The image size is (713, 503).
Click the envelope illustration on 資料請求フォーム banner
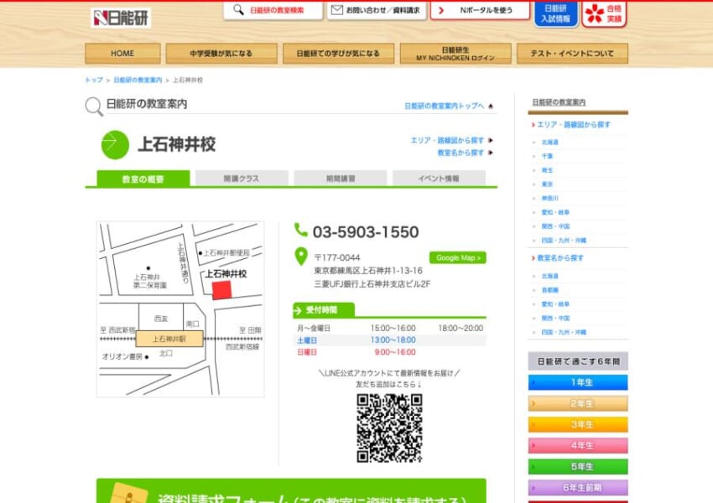pyautogui.click(x=129, y=494)
